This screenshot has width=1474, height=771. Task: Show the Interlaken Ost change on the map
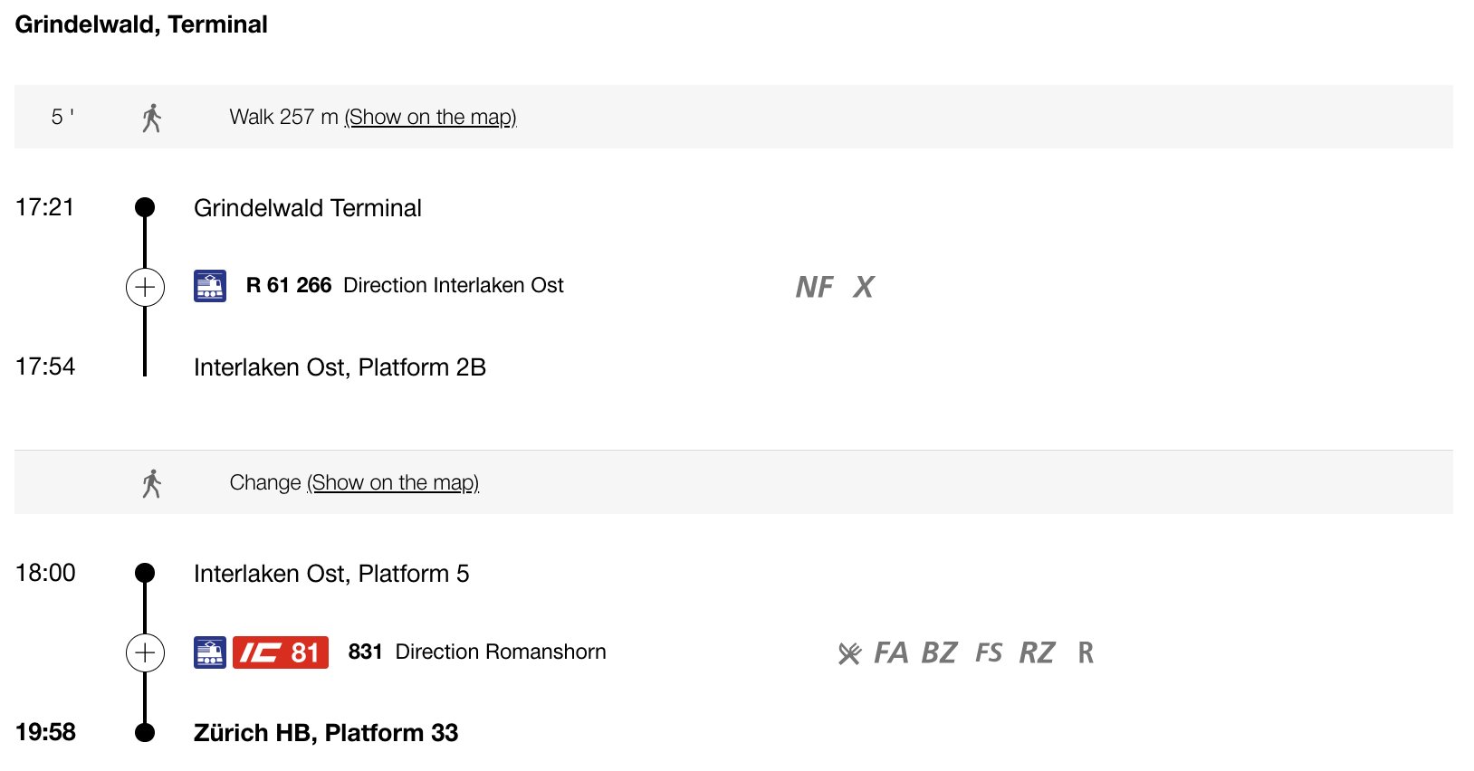(x=393, y=483)
